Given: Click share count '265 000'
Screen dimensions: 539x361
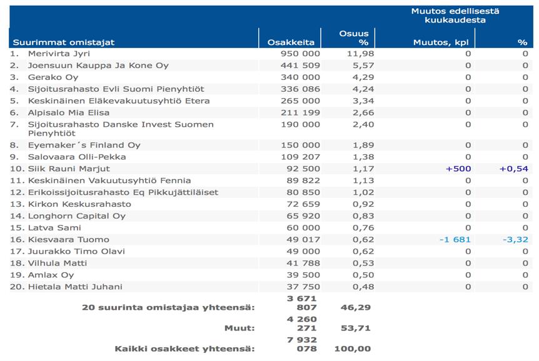Looking at the screenshot, I should (x=300, y=101).
